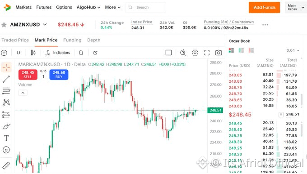Select the trend line drawing tool
Viewport: 307px width, 174px height.
tap(6, 79)
